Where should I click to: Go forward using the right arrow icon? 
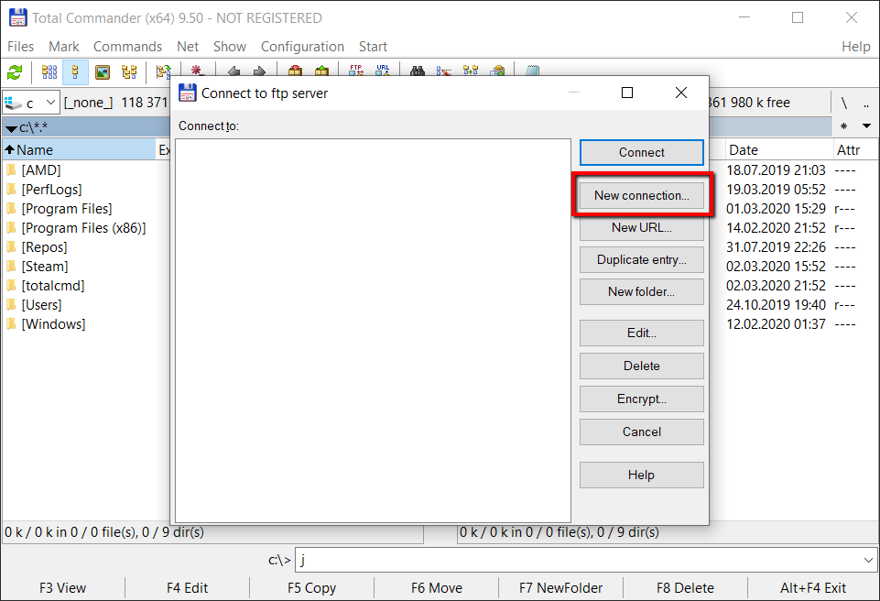259,71
